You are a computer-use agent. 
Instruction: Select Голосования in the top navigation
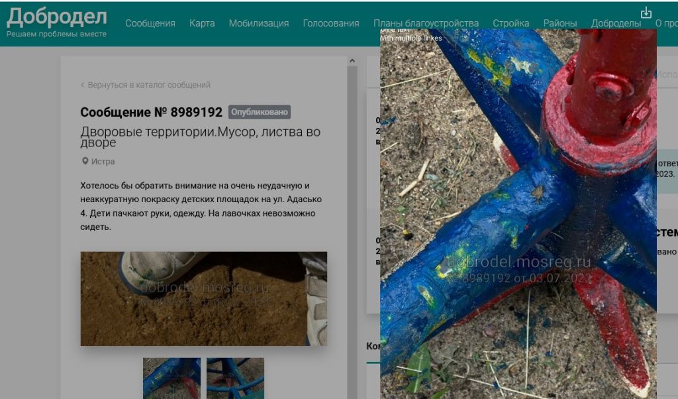pyautogui.click(x=331, y=23)
